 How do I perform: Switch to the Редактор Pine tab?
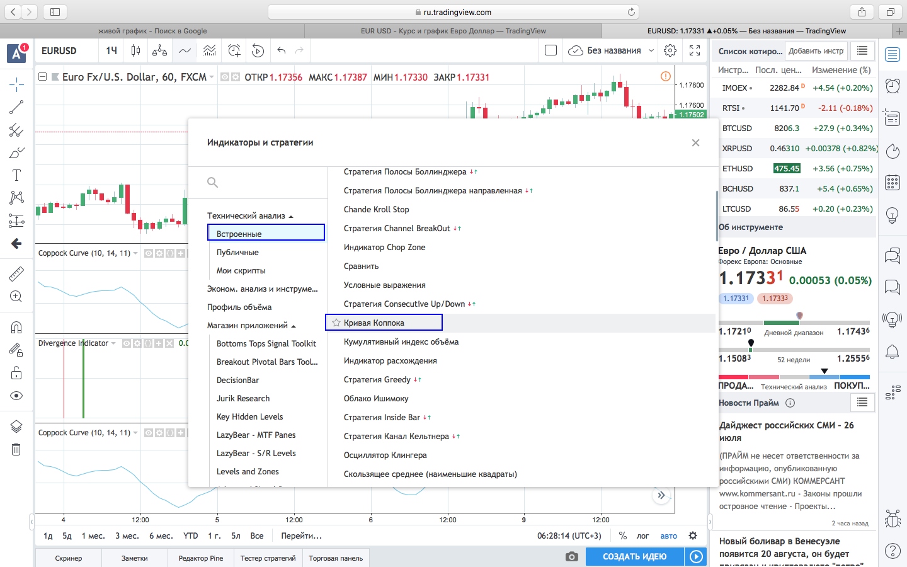(201, 558)
